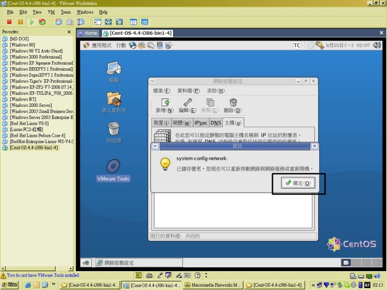
Task: Click the Reset VM toolbar button
Action: [x=43, y=22]
